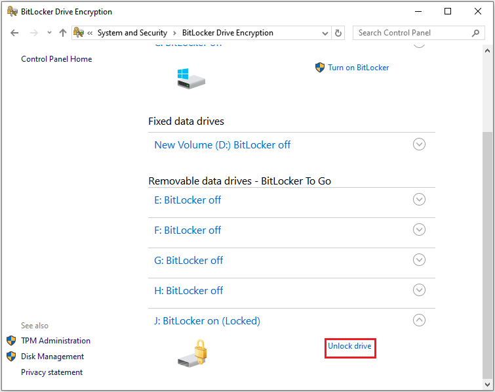
Task: Open F: BitLocker off entry
Action: pos(188,230)
